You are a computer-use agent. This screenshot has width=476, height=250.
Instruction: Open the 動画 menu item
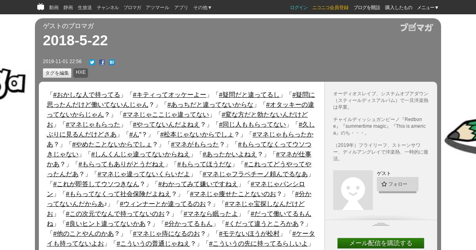(x=54, y=8)
